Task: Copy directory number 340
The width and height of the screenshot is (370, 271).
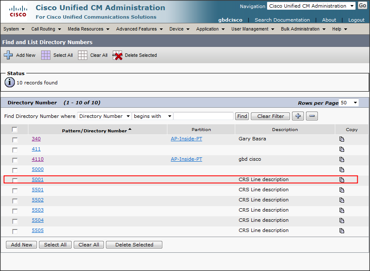Action: point(342,139)
